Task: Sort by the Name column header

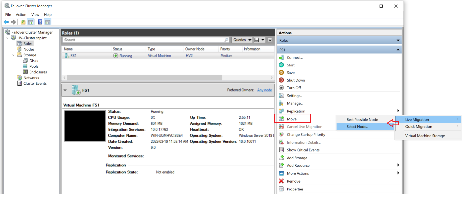Action: tap(86, 49)
